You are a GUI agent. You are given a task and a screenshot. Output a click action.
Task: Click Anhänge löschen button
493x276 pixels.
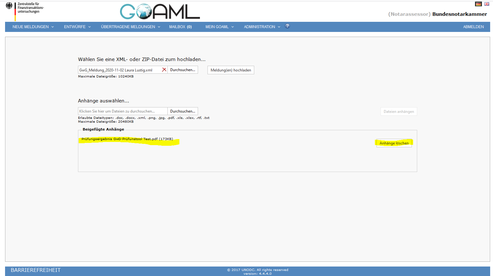tap(394, 143)
